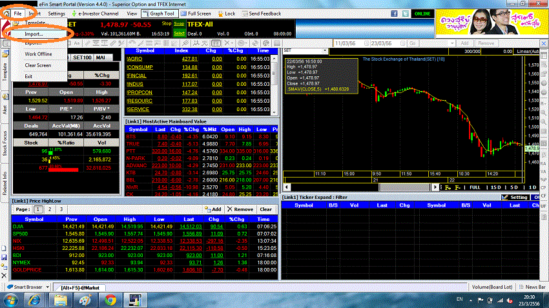
Task: Click the Lock icon button
Action: pyautogui.click(x=227, y=14)
